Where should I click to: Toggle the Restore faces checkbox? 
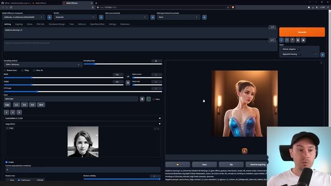tap(5, 70)
